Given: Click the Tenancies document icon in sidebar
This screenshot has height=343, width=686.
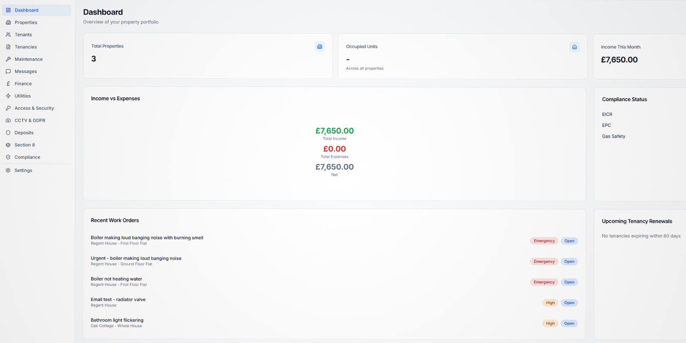Looking at the screenshot, I should [8, 47].
